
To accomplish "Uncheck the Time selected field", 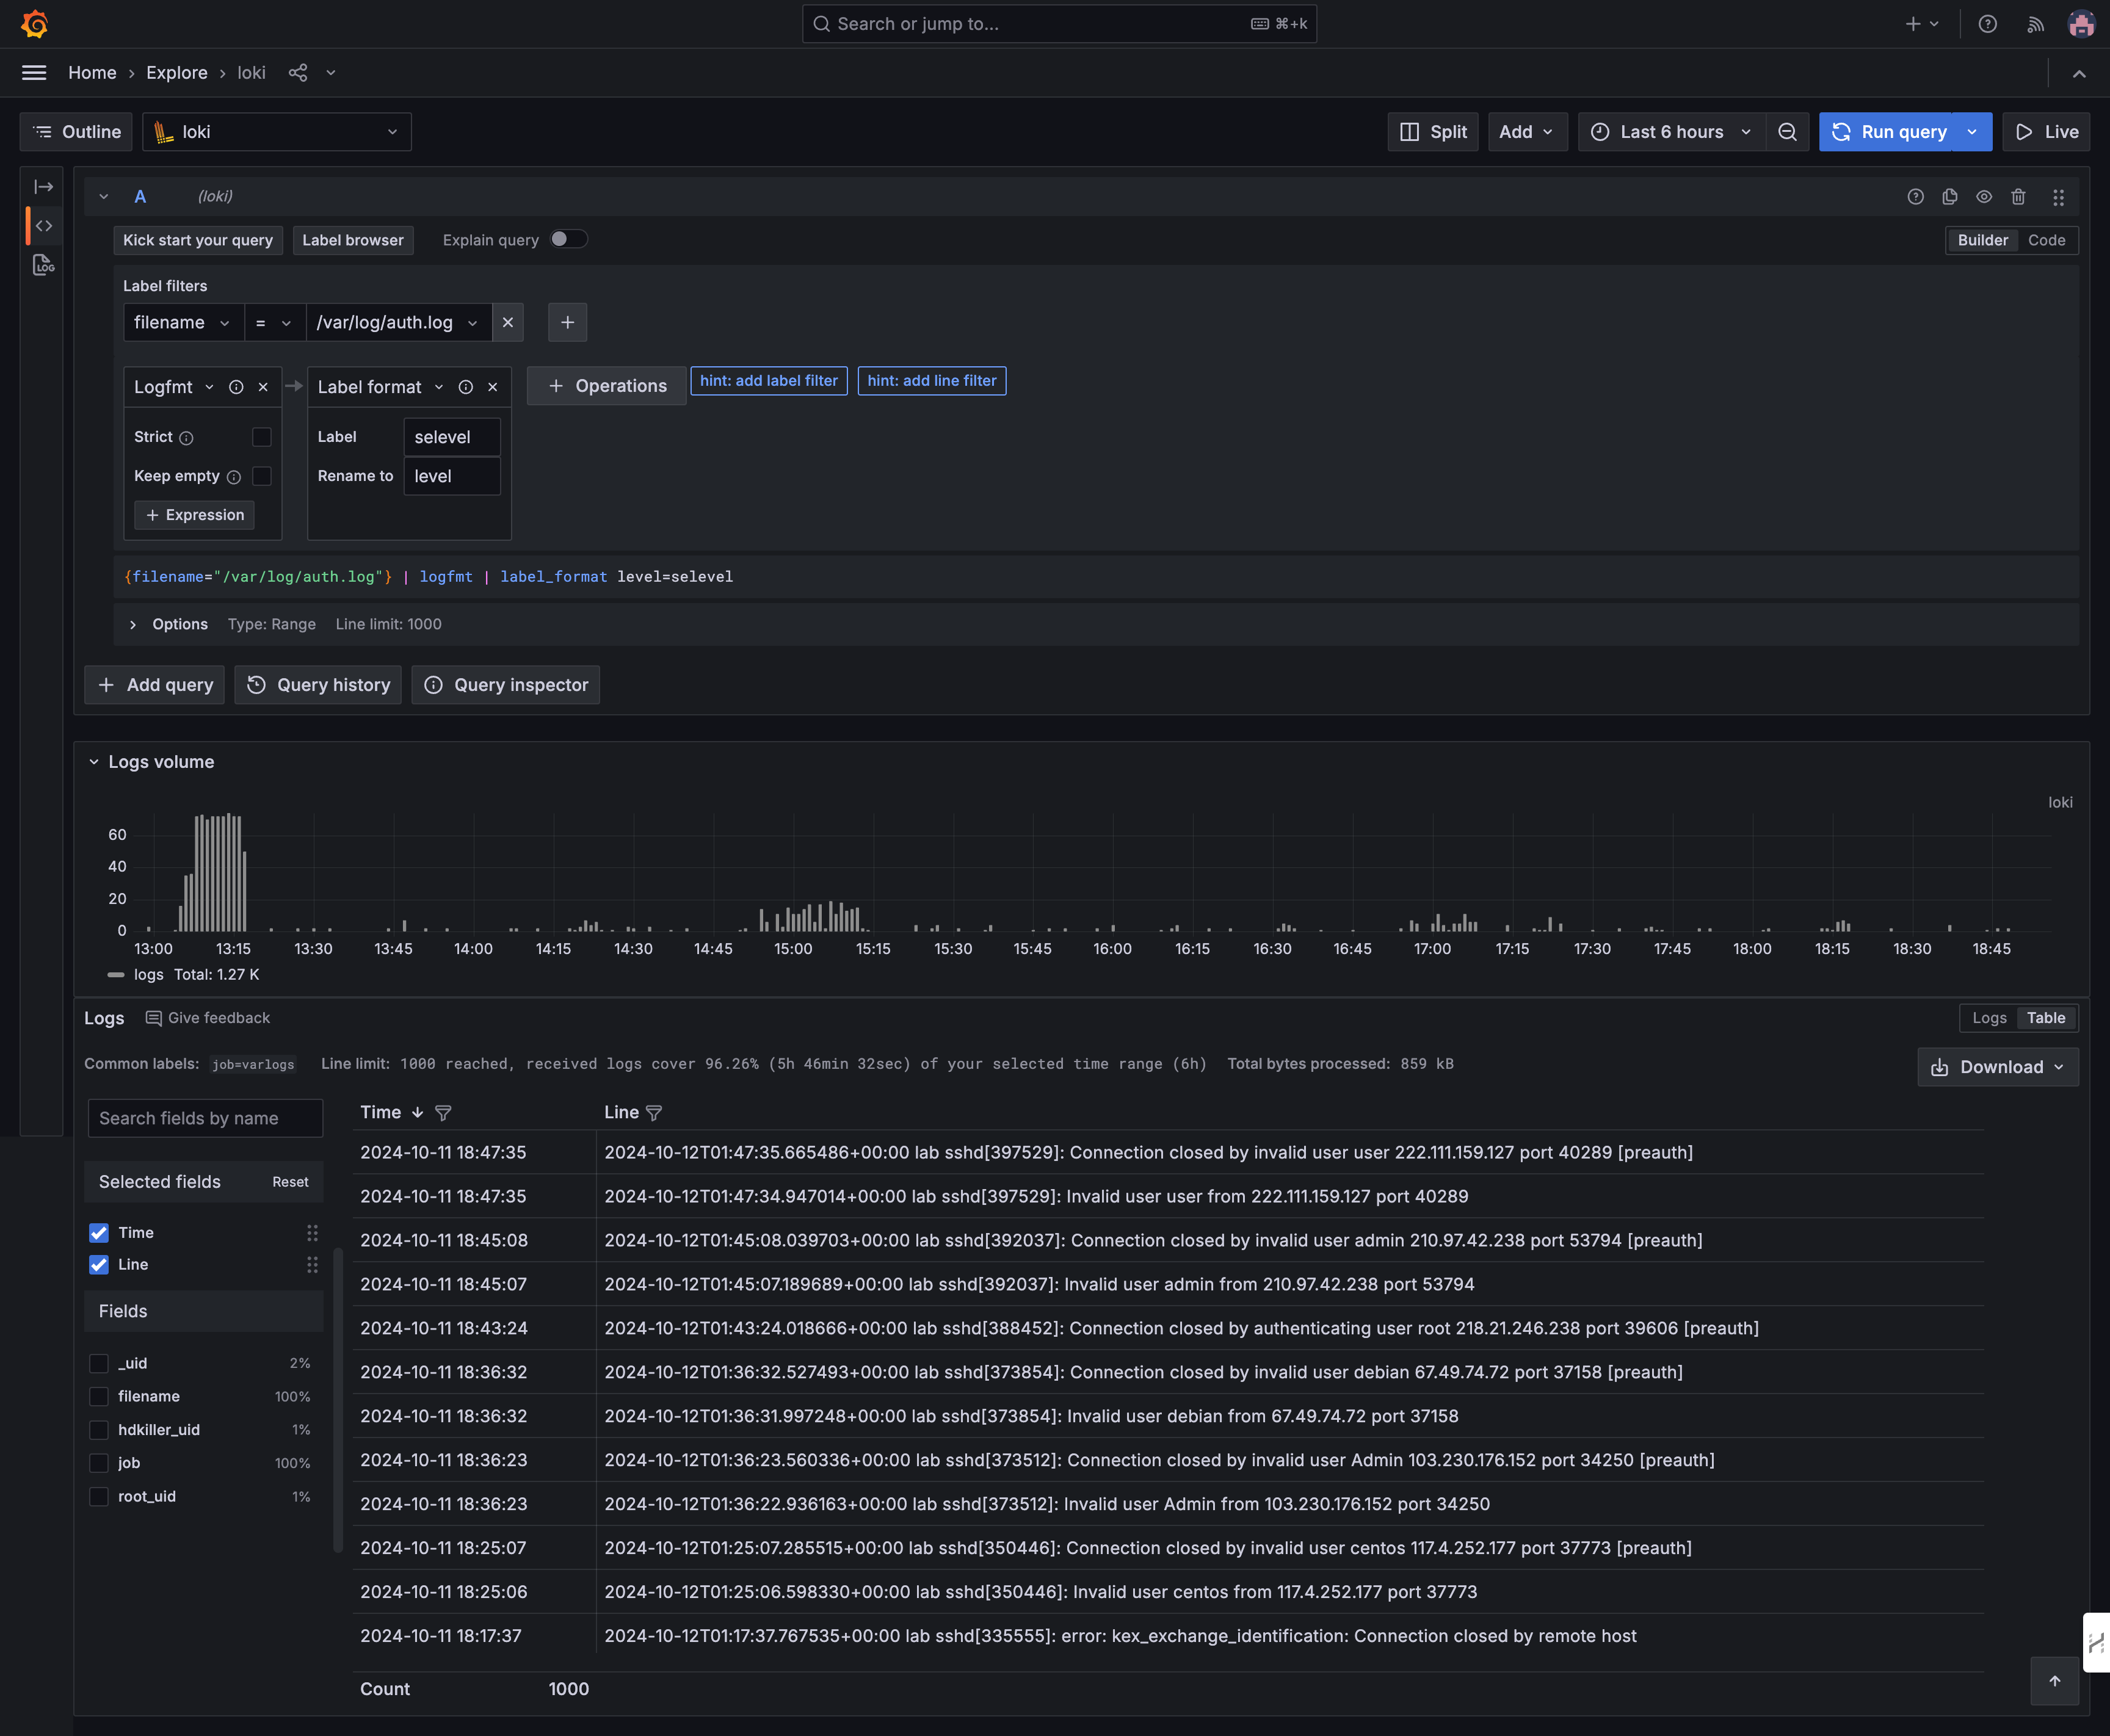I will [99, 1233].
